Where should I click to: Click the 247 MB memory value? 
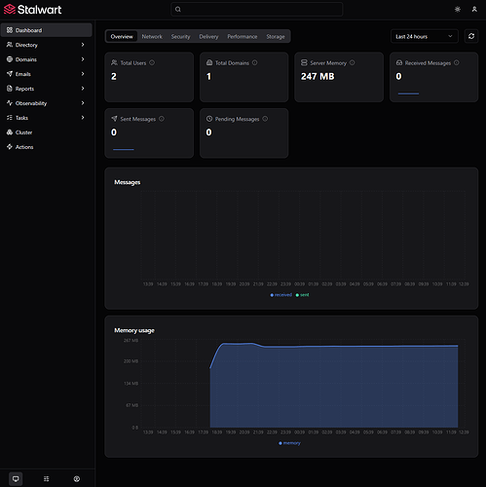pyautogui.click(x=318, y=77)
